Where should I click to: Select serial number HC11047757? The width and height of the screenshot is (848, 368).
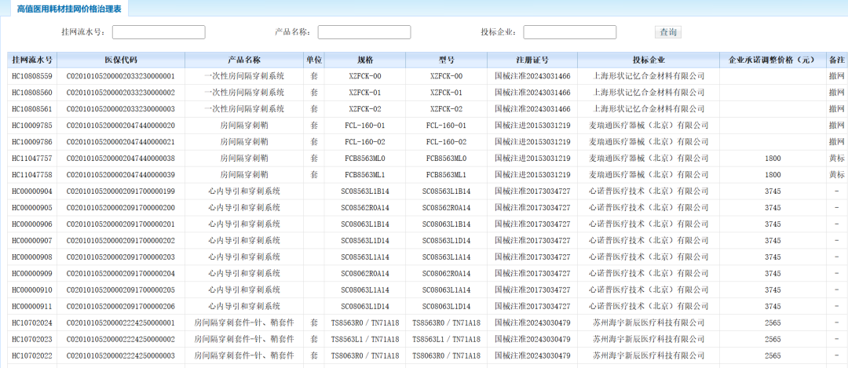[x=32, y=158]
